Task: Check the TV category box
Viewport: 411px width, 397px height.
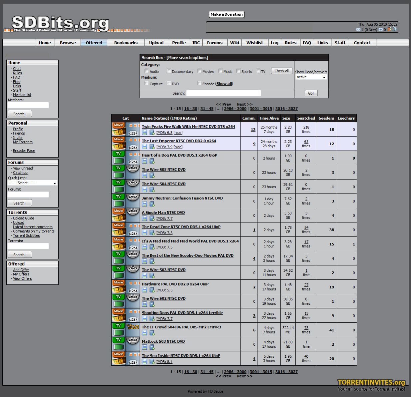Action: coord(258,71)
